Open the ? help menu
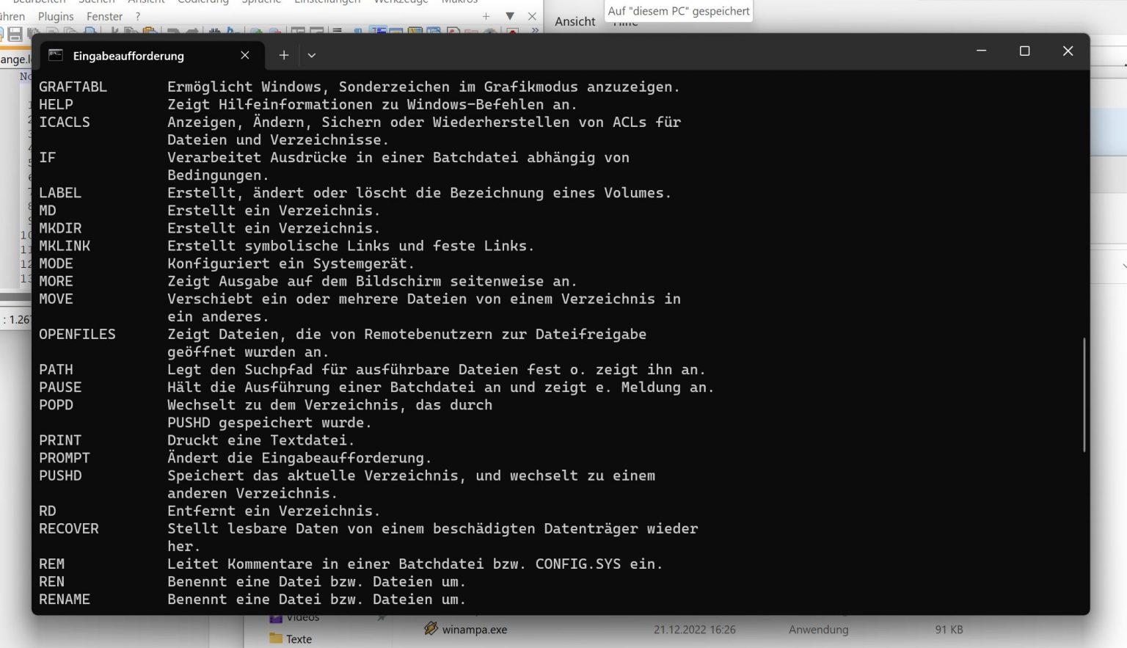This screenshot has height=648, width=1127. [138, 16]
